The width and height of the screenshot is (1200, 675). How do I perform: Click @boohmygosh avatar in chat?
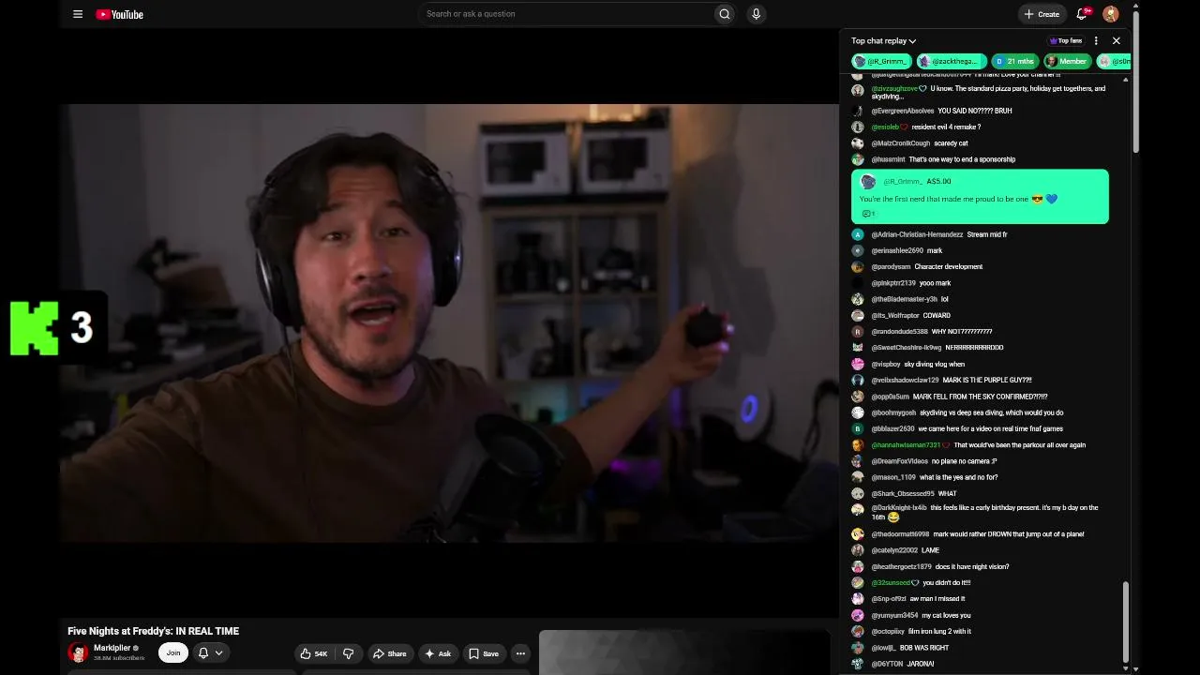tap(857, 412)
